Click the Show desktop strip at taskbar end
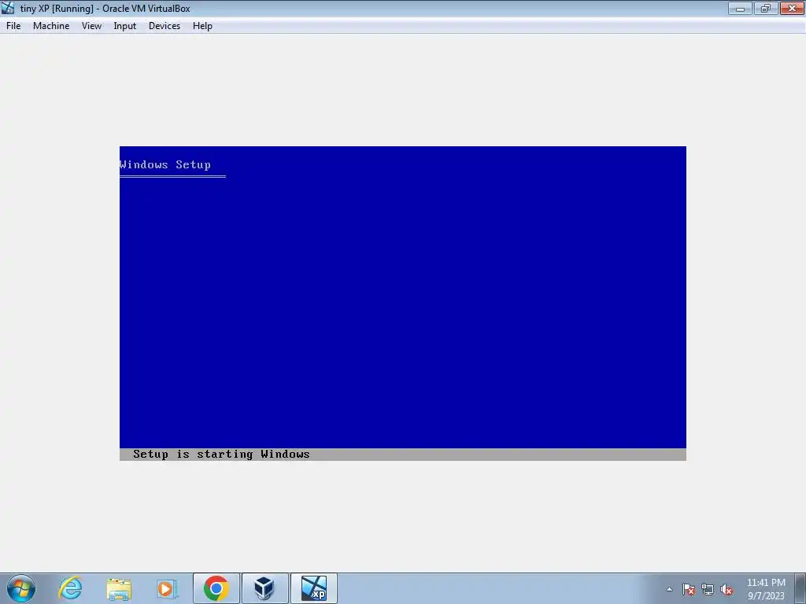806x604 pixels. [800, 588]
